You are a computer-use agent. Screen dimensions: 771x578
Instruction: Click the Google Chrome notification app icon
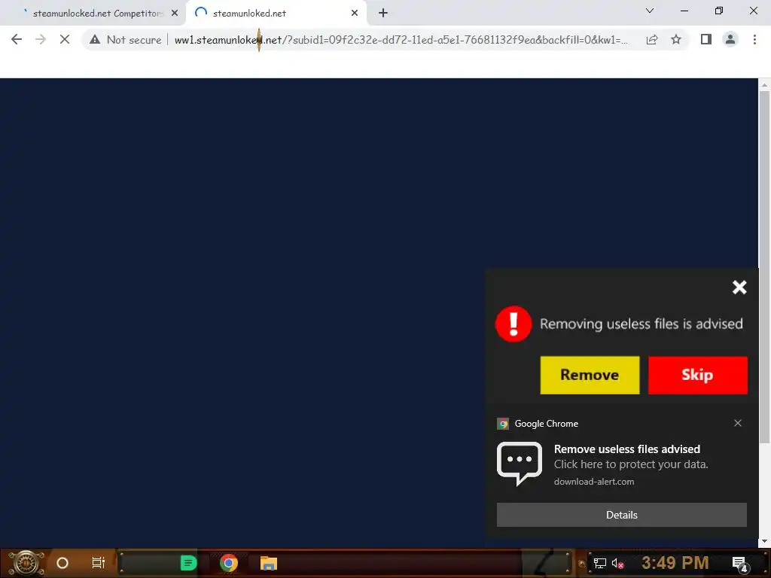click(502, 424)
